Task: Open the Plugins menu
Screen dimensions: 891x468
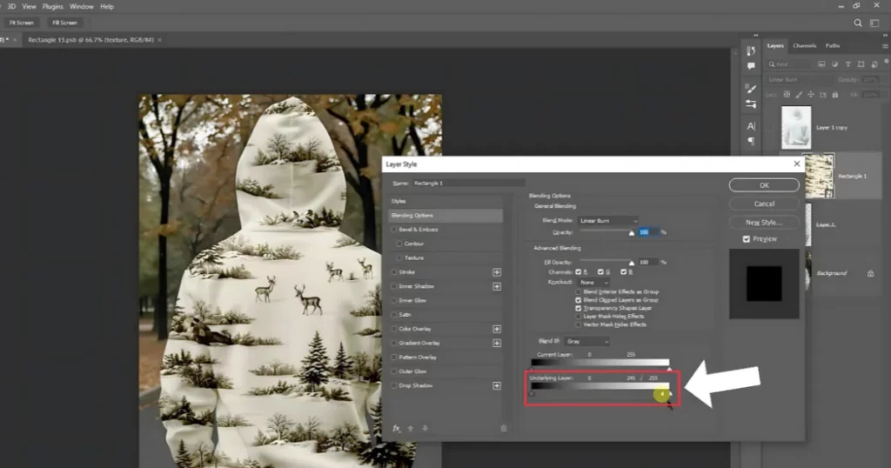Action: pos(52,7)
